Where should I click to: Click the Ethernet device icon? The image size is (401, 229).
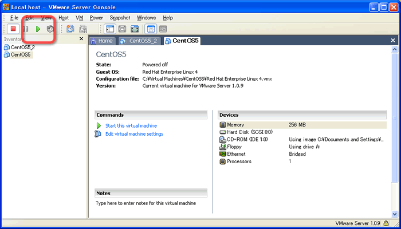[x=223, y=154]
